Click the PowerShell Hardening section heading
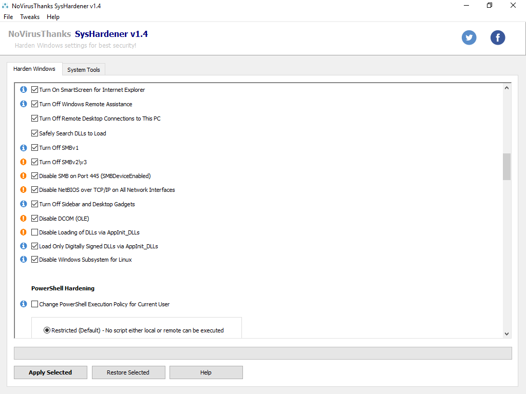Screen dimensions: 526x394 click(63, 288)
